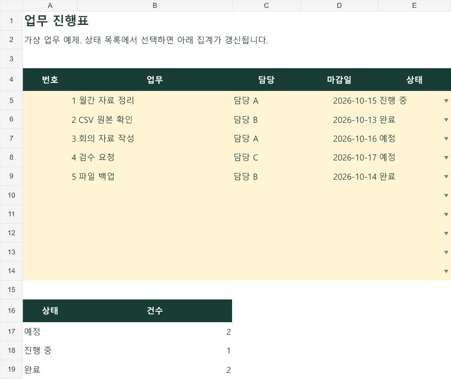The height and width of the screenshot is (379, 451).
Task: Open status dropdown for 월간 자료 정리 row
Action: point(446,101)
